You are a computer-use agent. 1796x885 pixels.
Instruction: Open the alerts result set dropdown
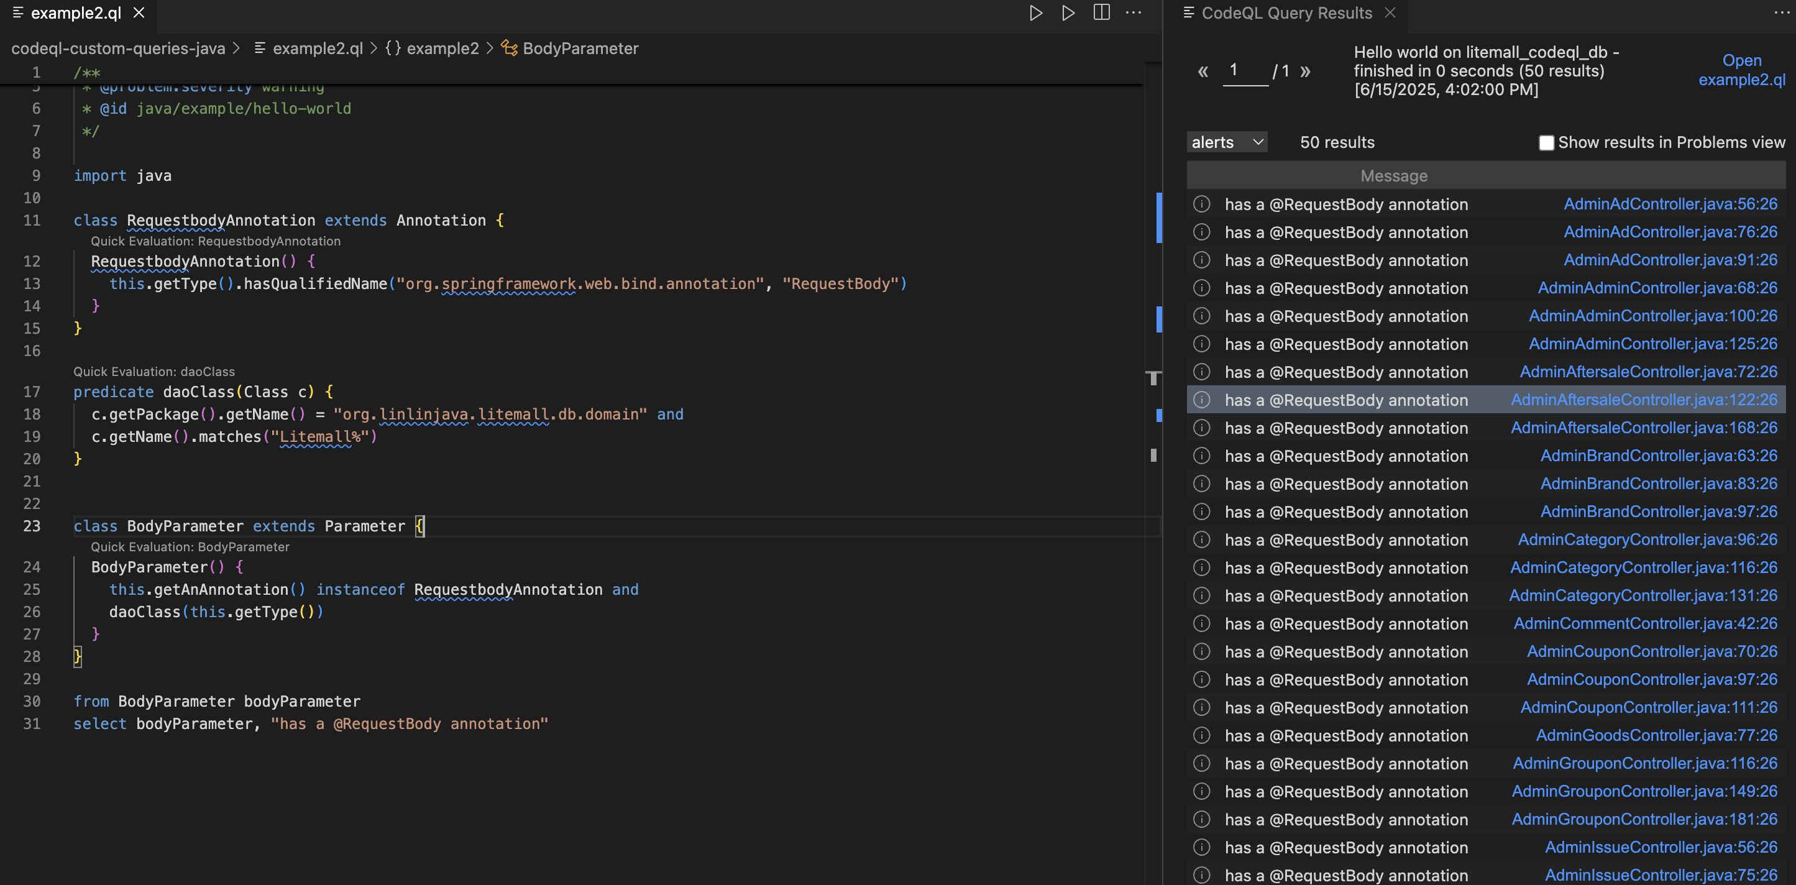pyautogui.click(x=1226, y=142)
